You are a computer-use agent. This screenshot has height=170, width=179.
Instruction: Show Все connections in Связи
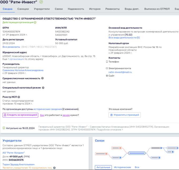click(137, 167)
